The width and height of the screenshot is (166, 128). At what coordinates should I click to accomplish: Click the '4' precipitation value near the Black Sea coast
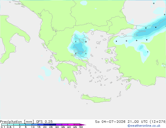pos(156,27)
